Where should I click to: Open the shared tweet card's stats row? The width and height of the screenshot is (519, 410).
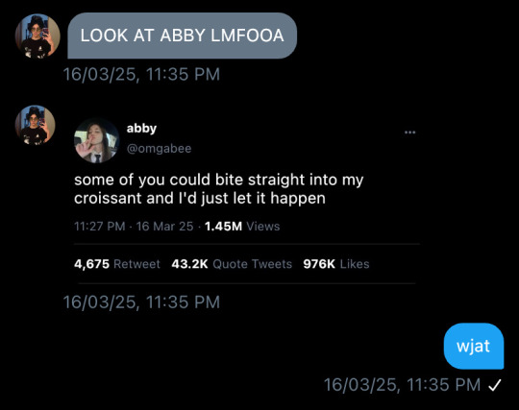coord(222,264)
